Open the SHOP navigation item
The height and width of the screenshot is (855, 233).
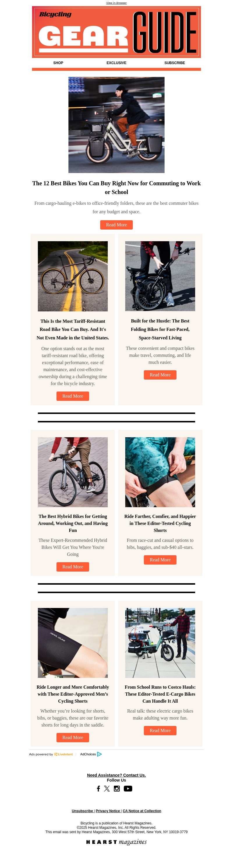tap(58, 63)
